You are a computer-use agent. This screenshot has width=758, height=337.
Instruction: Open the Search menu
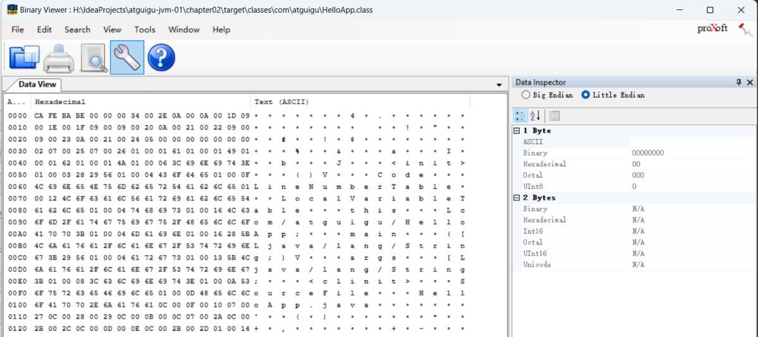(x=77, y=30)
